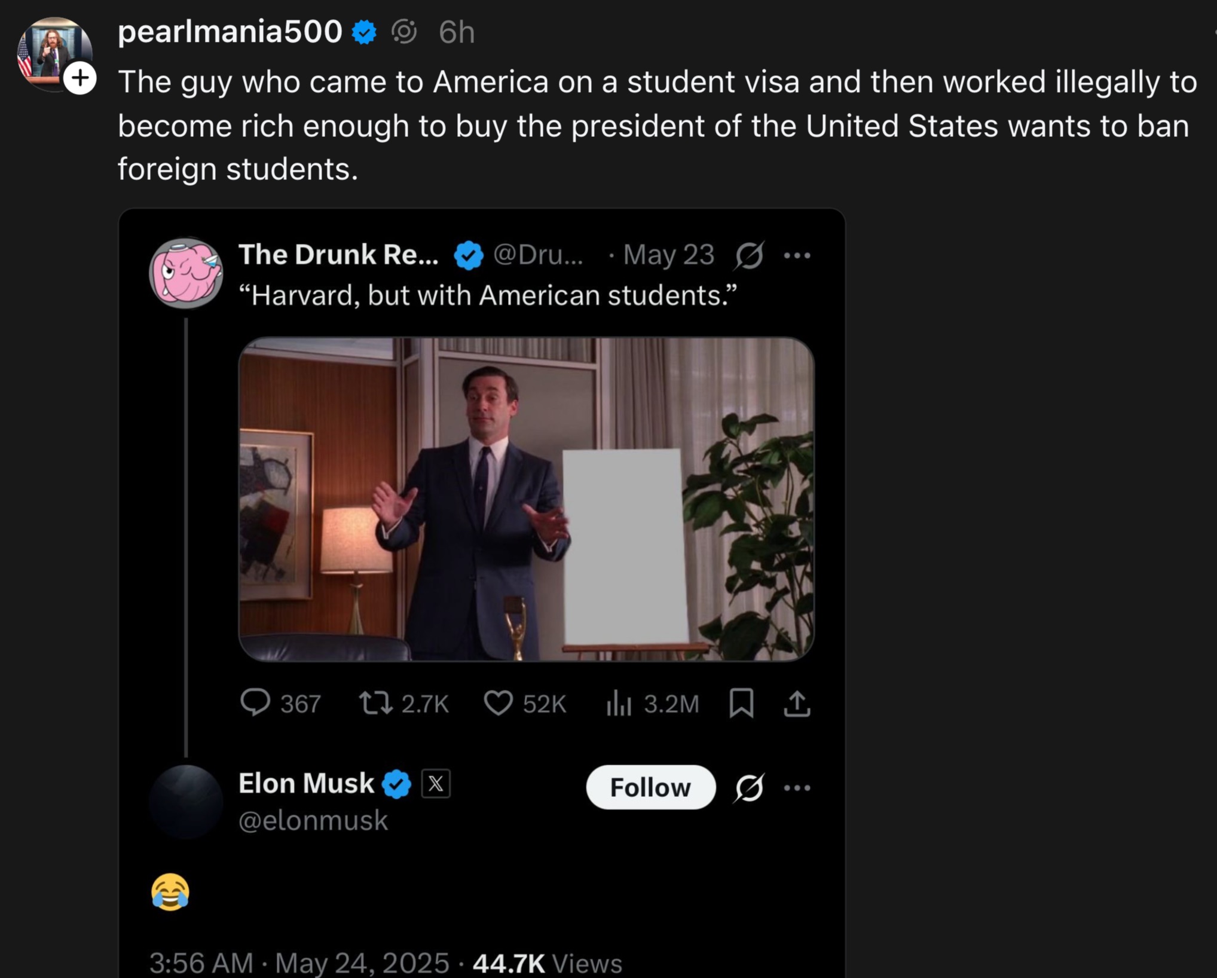Click the Grok icon beside May 23
The image size is (1217, 978).
(x=749, y=255)
